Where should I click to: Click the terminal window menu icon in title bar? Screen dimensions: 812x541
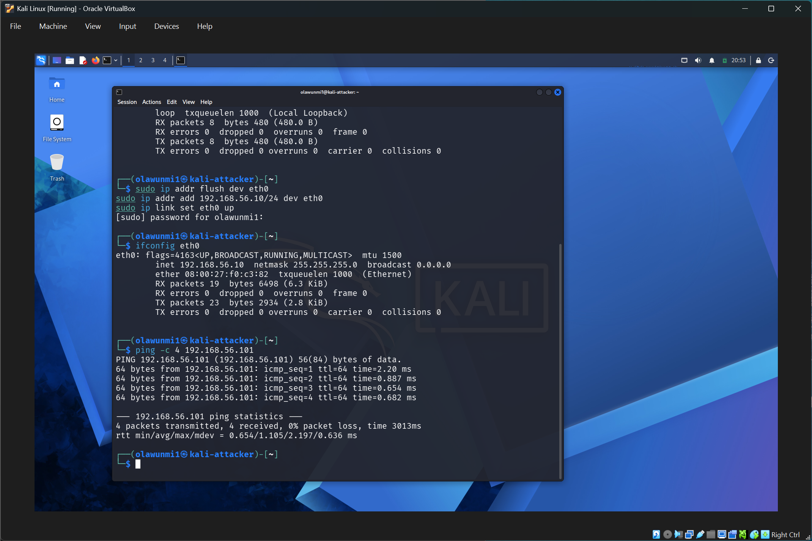pos(119,92)
